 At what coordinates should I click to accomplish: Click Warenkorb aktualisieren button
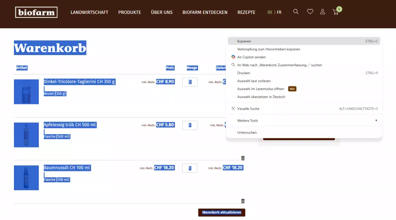click(x=221, y=213)
